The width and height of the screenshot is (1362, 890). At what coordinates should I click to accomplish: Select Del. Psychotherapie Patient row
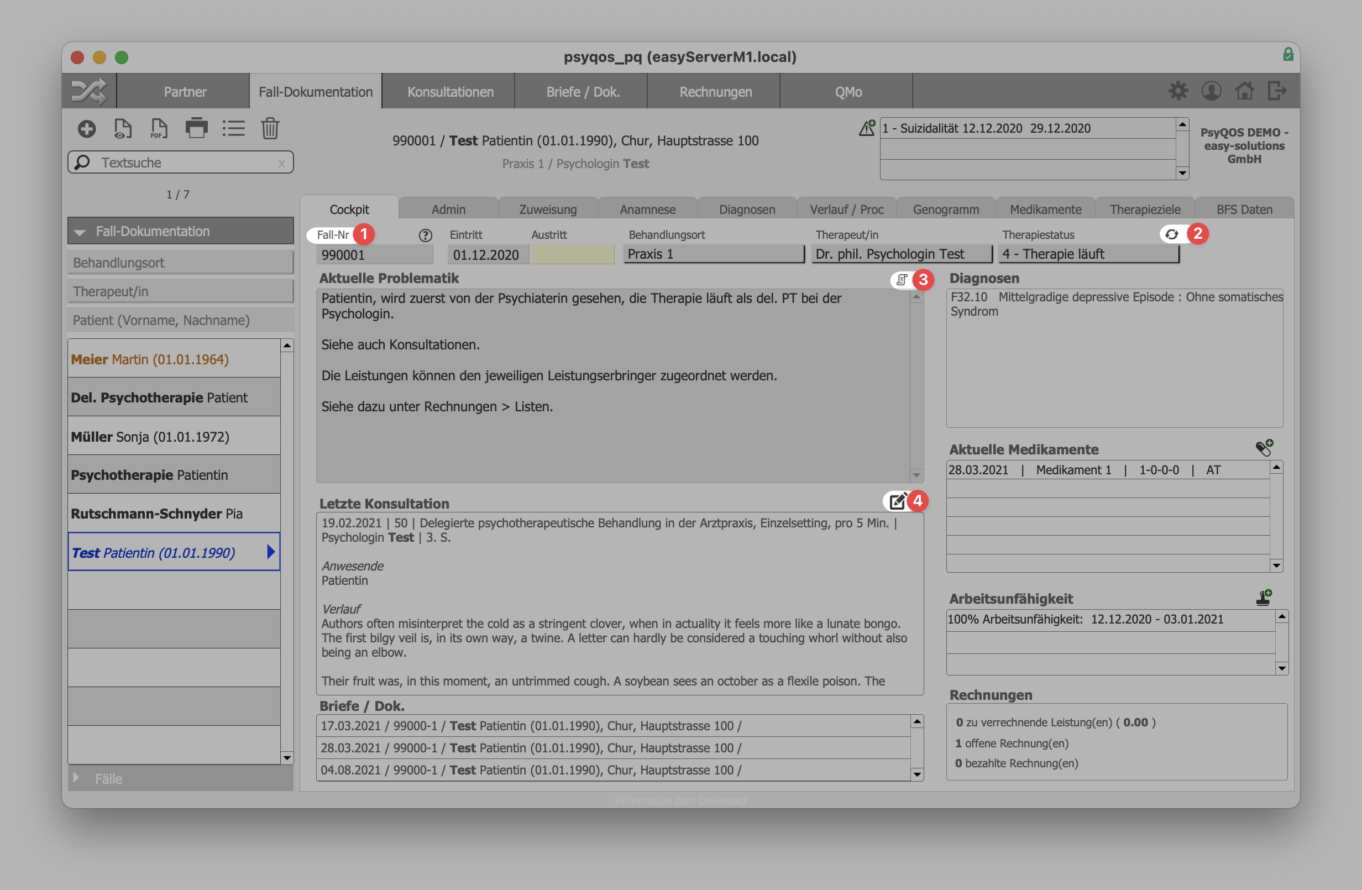[x=174, y=397]
